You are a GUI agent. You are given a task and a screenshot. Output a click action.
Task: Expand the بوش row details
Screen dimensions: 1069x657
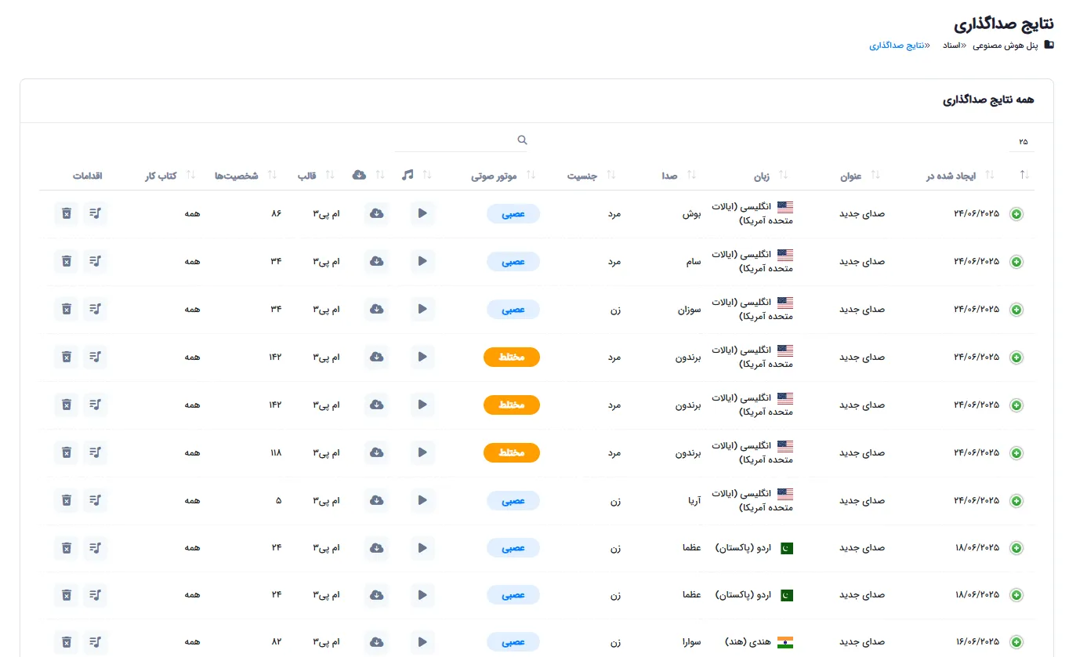coord(1016,214)
